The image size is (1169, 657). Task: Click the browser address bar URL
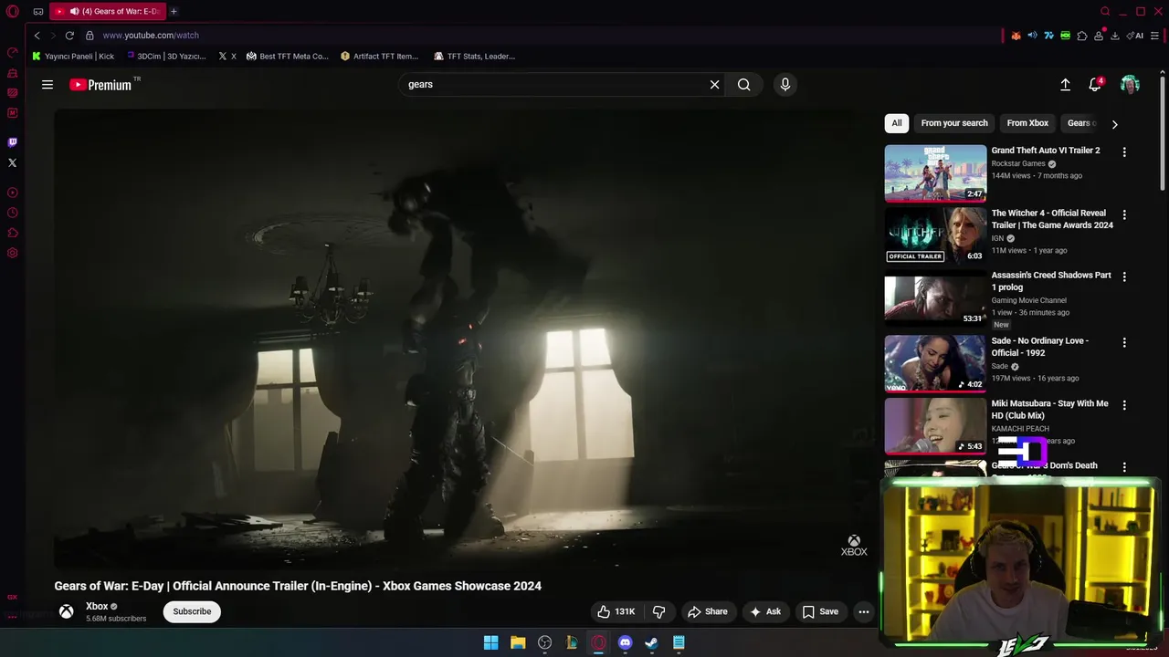(x=151, y=36)
